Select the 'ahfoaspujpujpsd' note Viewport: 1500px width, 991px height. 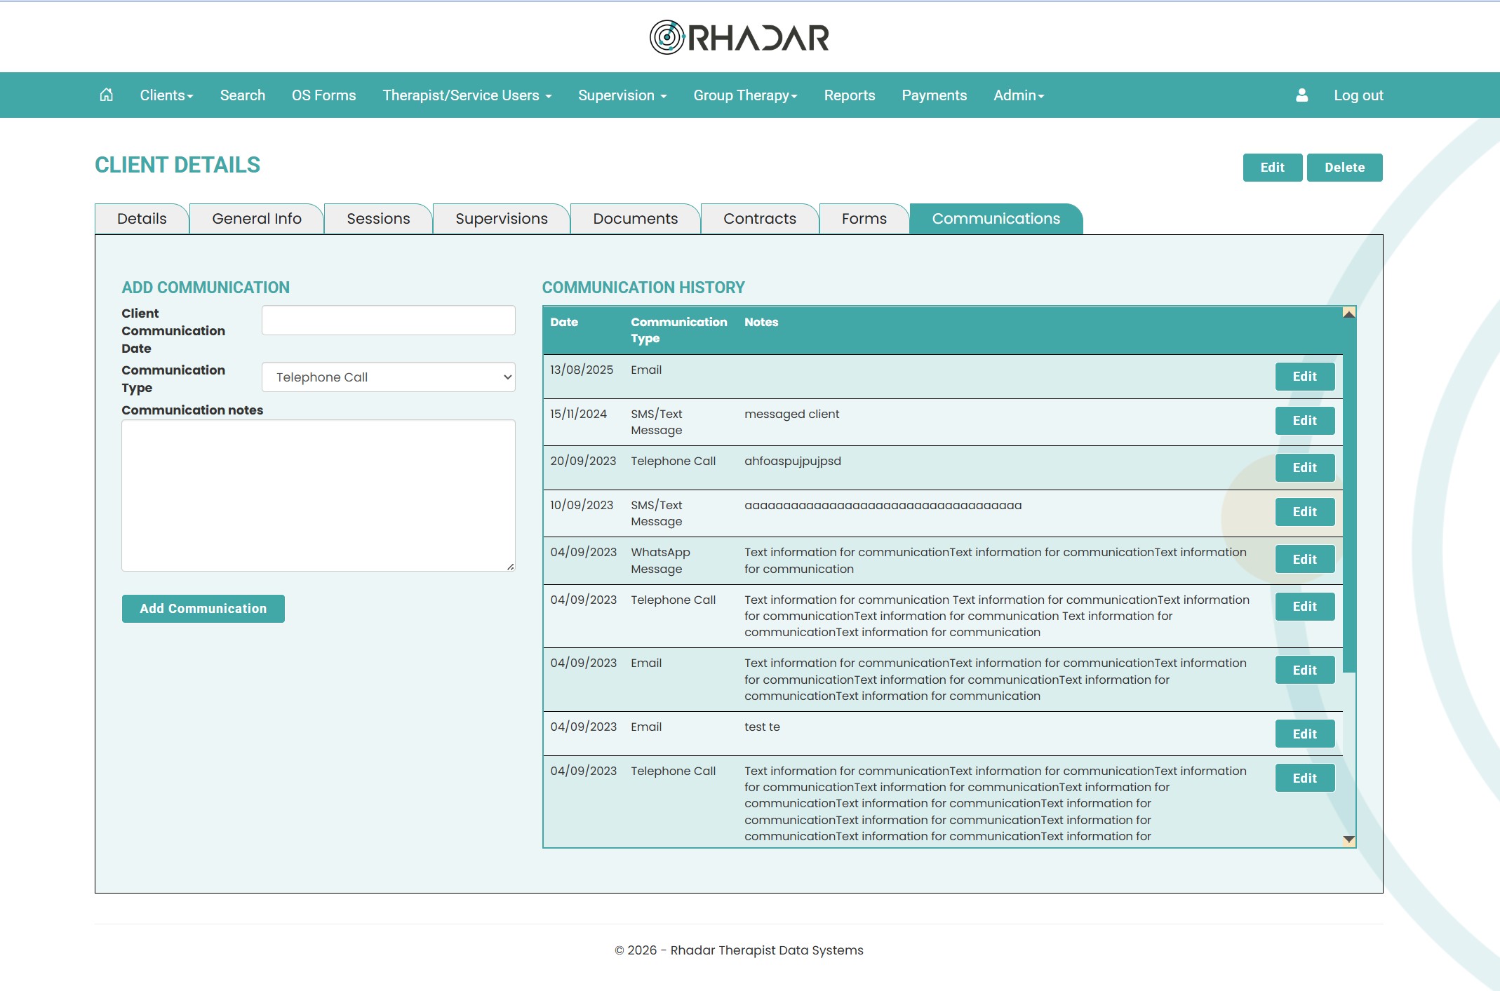pyautogui.click(x=793, y=461)
